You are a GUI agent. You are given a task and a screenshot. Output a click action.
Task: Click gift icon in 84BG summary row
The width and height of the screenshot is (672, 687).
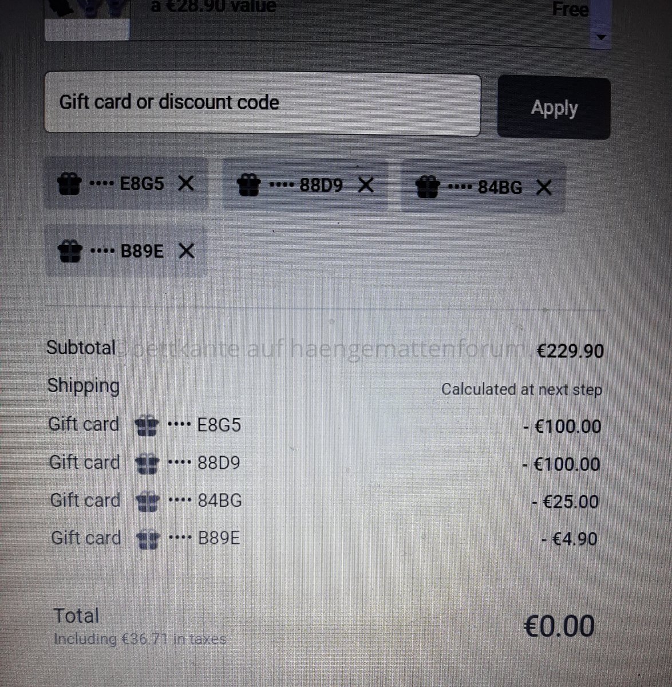pyautogui.click(x=148, y=502)
